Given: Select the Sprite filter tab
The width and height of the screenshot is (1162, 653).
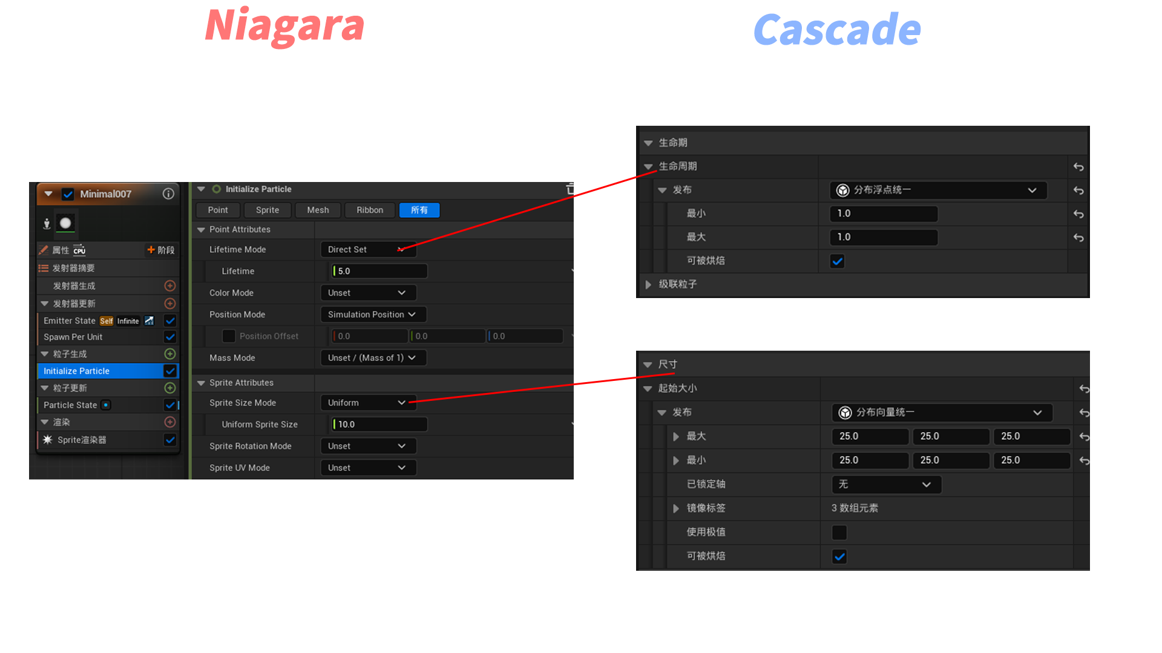Looking at the screenshot, I should click(x=267, y=210).
